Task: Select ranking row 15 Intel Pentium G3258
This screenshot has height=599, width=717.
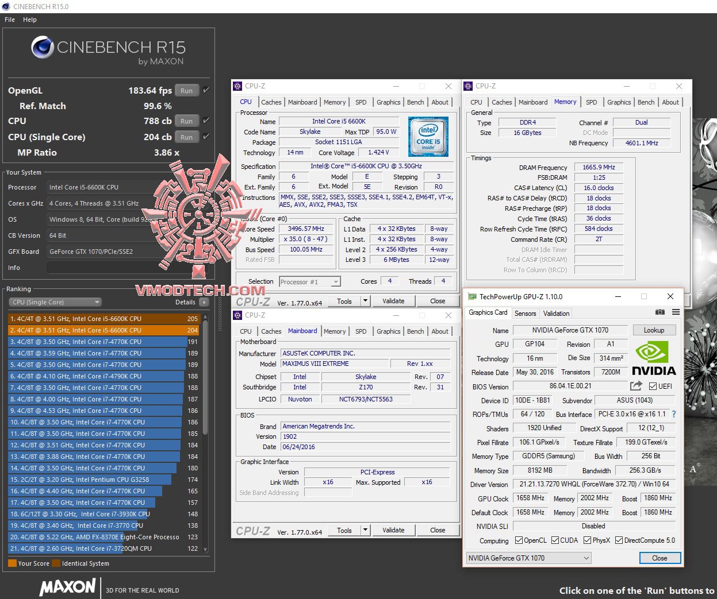Action: pos(103,480)
